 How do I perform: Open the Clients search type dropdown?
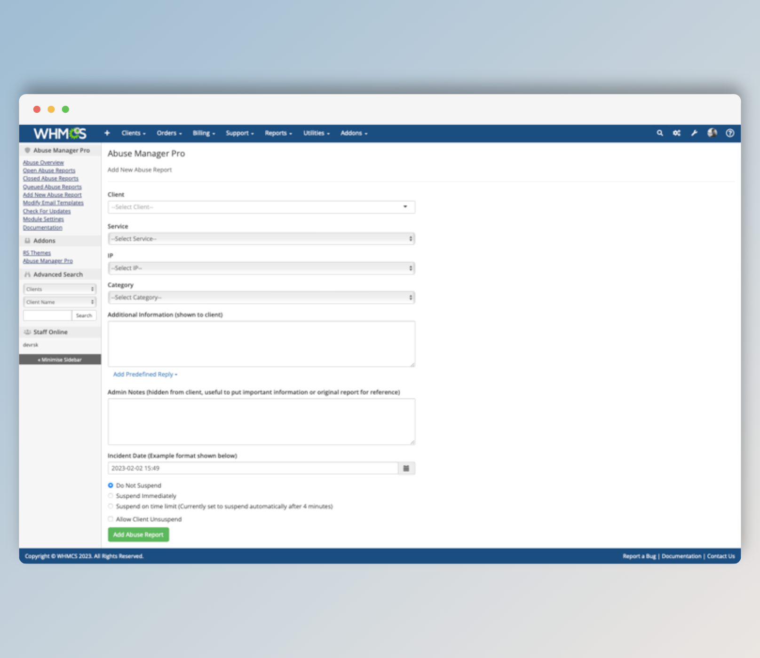click(x=60, y=289)
